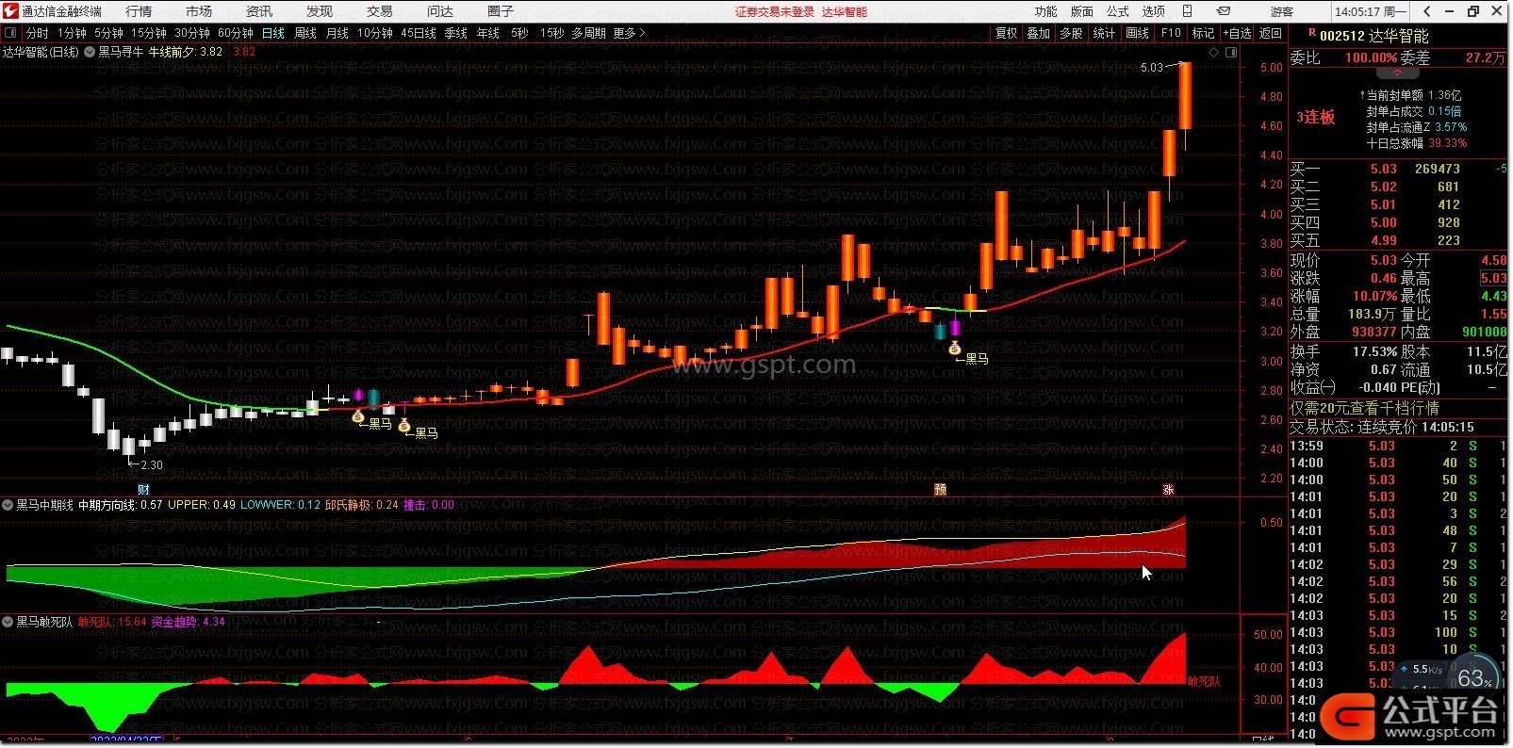Open the 问达 menu
The image size is (1513, 748).
(440, 11)
